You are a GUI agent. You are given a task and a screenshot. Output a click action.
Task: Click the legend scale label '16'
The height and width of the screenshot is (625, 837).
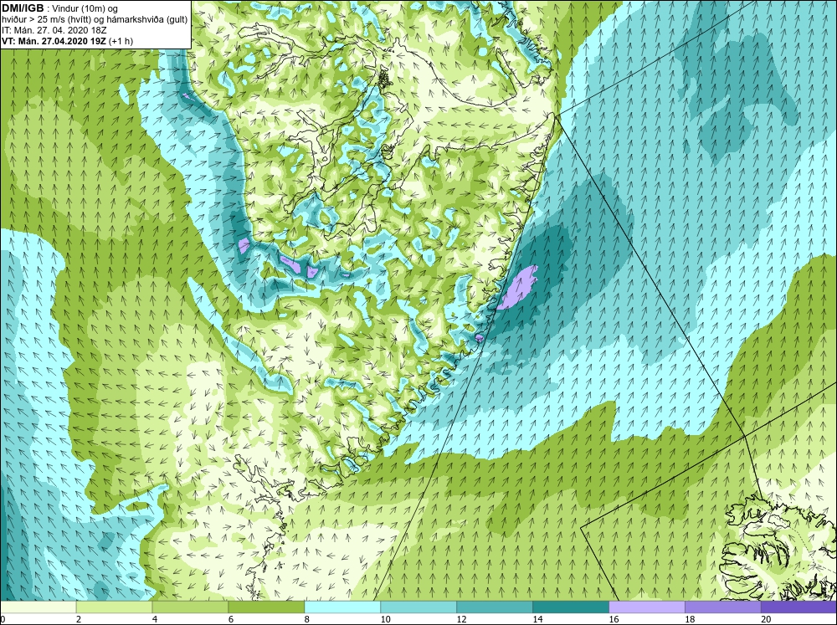[614, 619]
